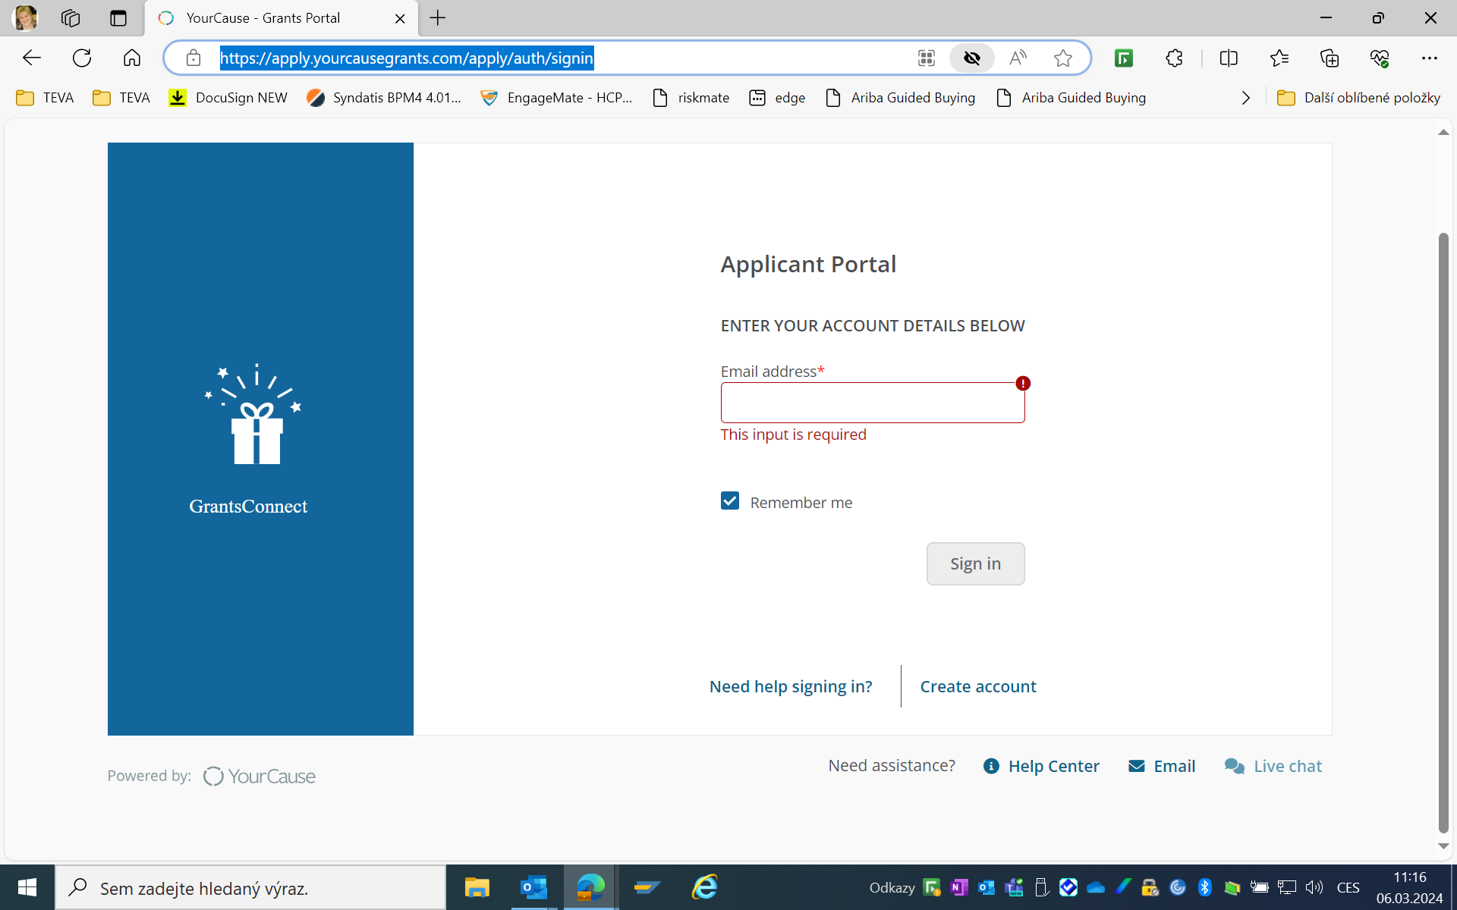
Task: Open the first Ariba Guided Buying bookmark
Action: point(901,98)
